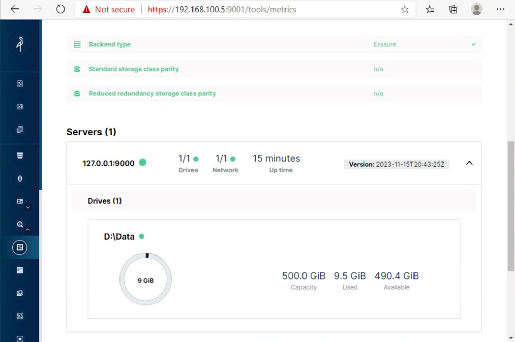Open the Watch icon at sidebar bottom

click(20, 338)
